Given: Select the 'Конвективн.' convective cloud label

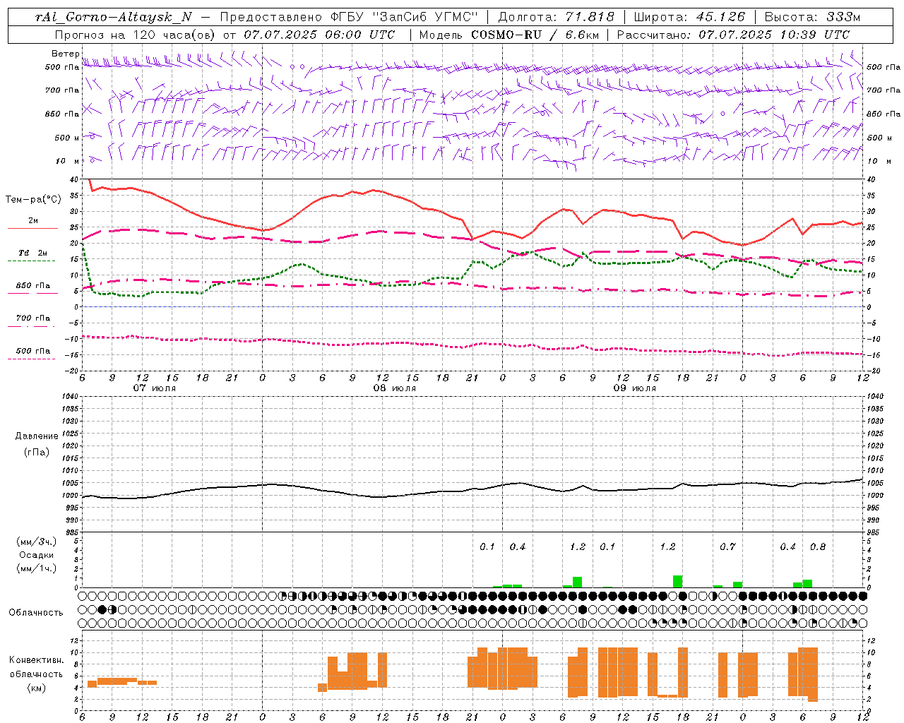Looking at the screenshot, I should 37,660.
